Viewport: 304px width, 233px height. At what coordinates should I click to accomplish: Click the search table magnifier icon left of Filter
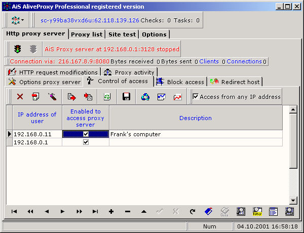coord(241,212)
